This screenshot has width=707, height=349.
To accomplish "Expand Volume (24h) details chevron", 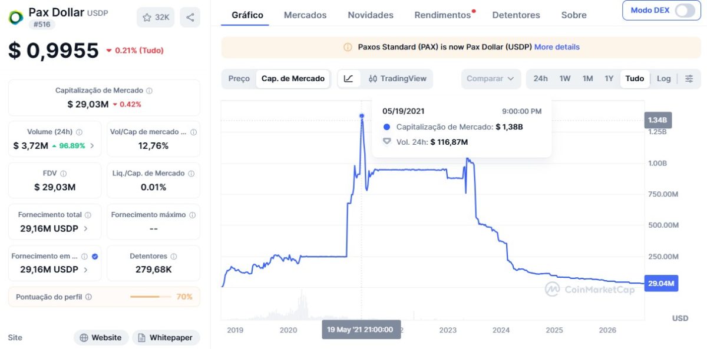I will coord(91,146).
